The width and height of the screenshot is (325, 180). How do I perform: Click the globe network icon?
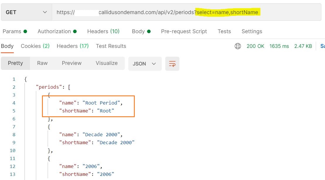coord(238,46)
